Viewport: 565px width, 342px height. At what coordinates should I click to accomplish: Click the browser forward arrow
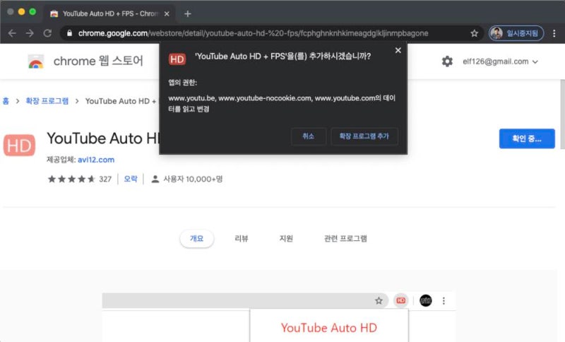[x=30, y=33]
